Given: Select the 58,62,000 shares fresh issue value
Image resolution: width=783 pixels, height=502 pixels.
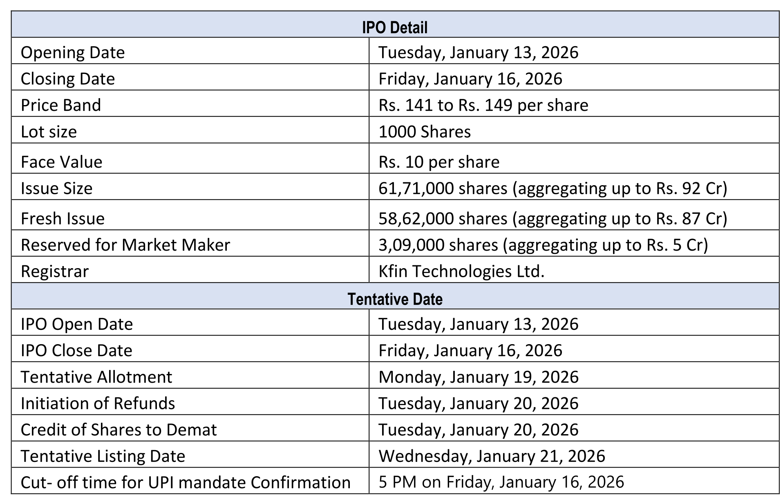Looking at the screenshot, I should pyautogui.click(x=553, y=218).
